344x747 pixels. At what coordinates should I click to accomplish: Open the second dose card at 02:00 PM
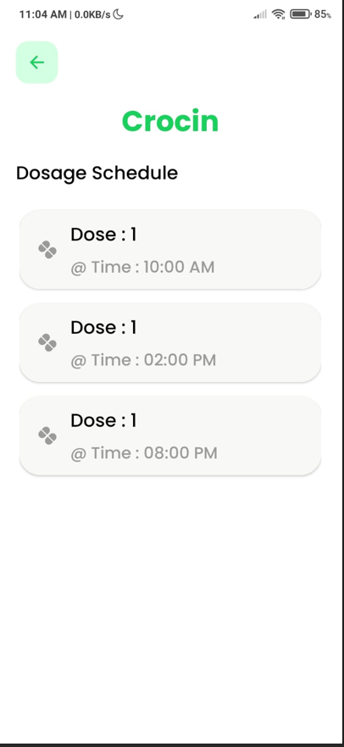pos(170,342)
